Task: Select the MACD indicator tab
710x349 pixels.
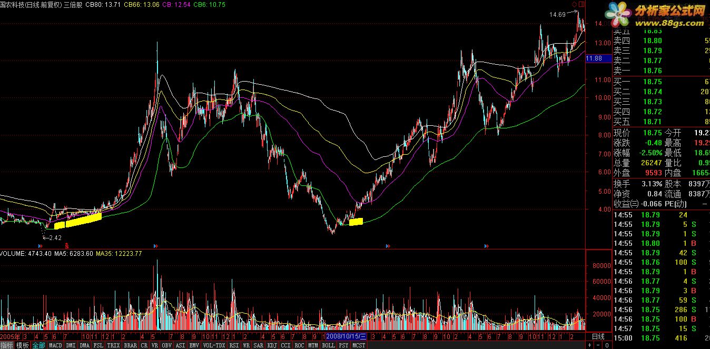Action: tap(55, 345)
